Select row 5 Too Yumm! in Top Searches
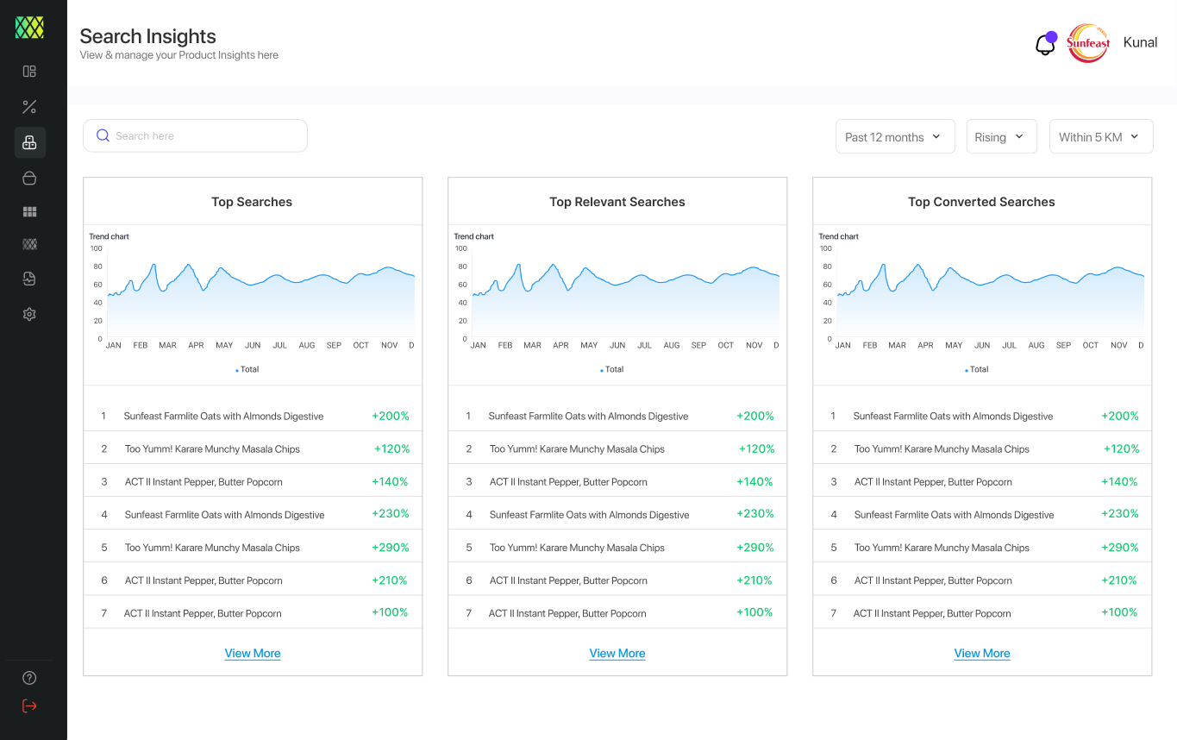 [x=253, y=547]
